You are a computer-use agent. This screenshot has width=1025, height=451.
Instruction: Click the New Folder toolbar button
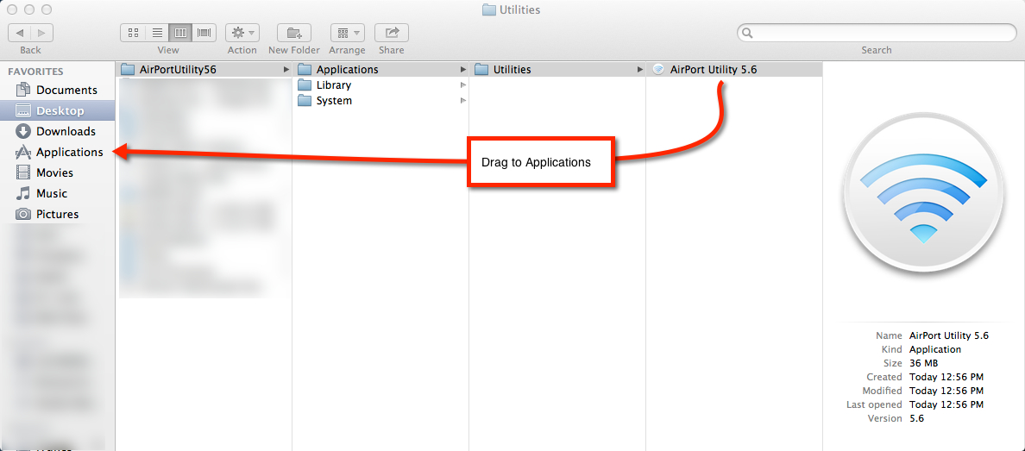coord(294,33)
